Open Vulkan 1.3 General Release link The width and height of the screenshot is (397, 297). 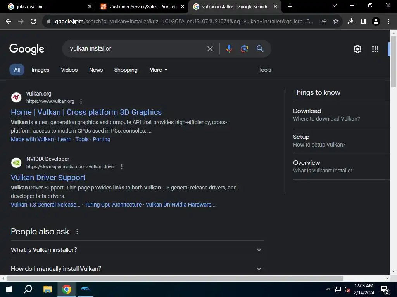46,205
